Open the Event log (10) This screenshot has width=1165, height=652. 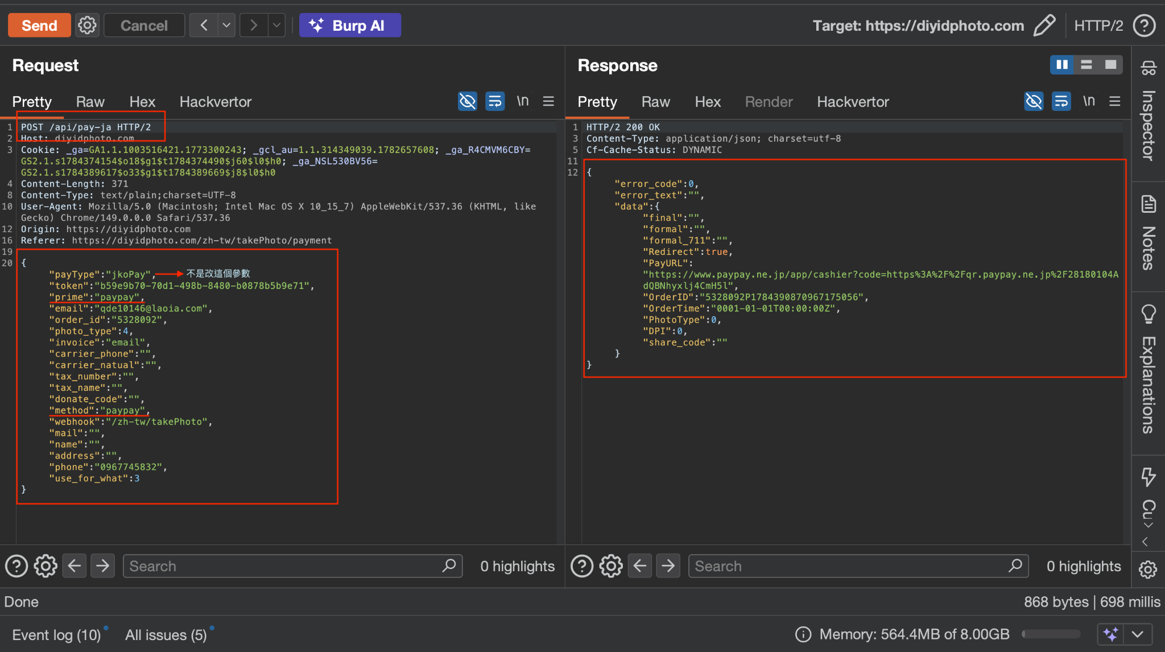pos(56,635)
